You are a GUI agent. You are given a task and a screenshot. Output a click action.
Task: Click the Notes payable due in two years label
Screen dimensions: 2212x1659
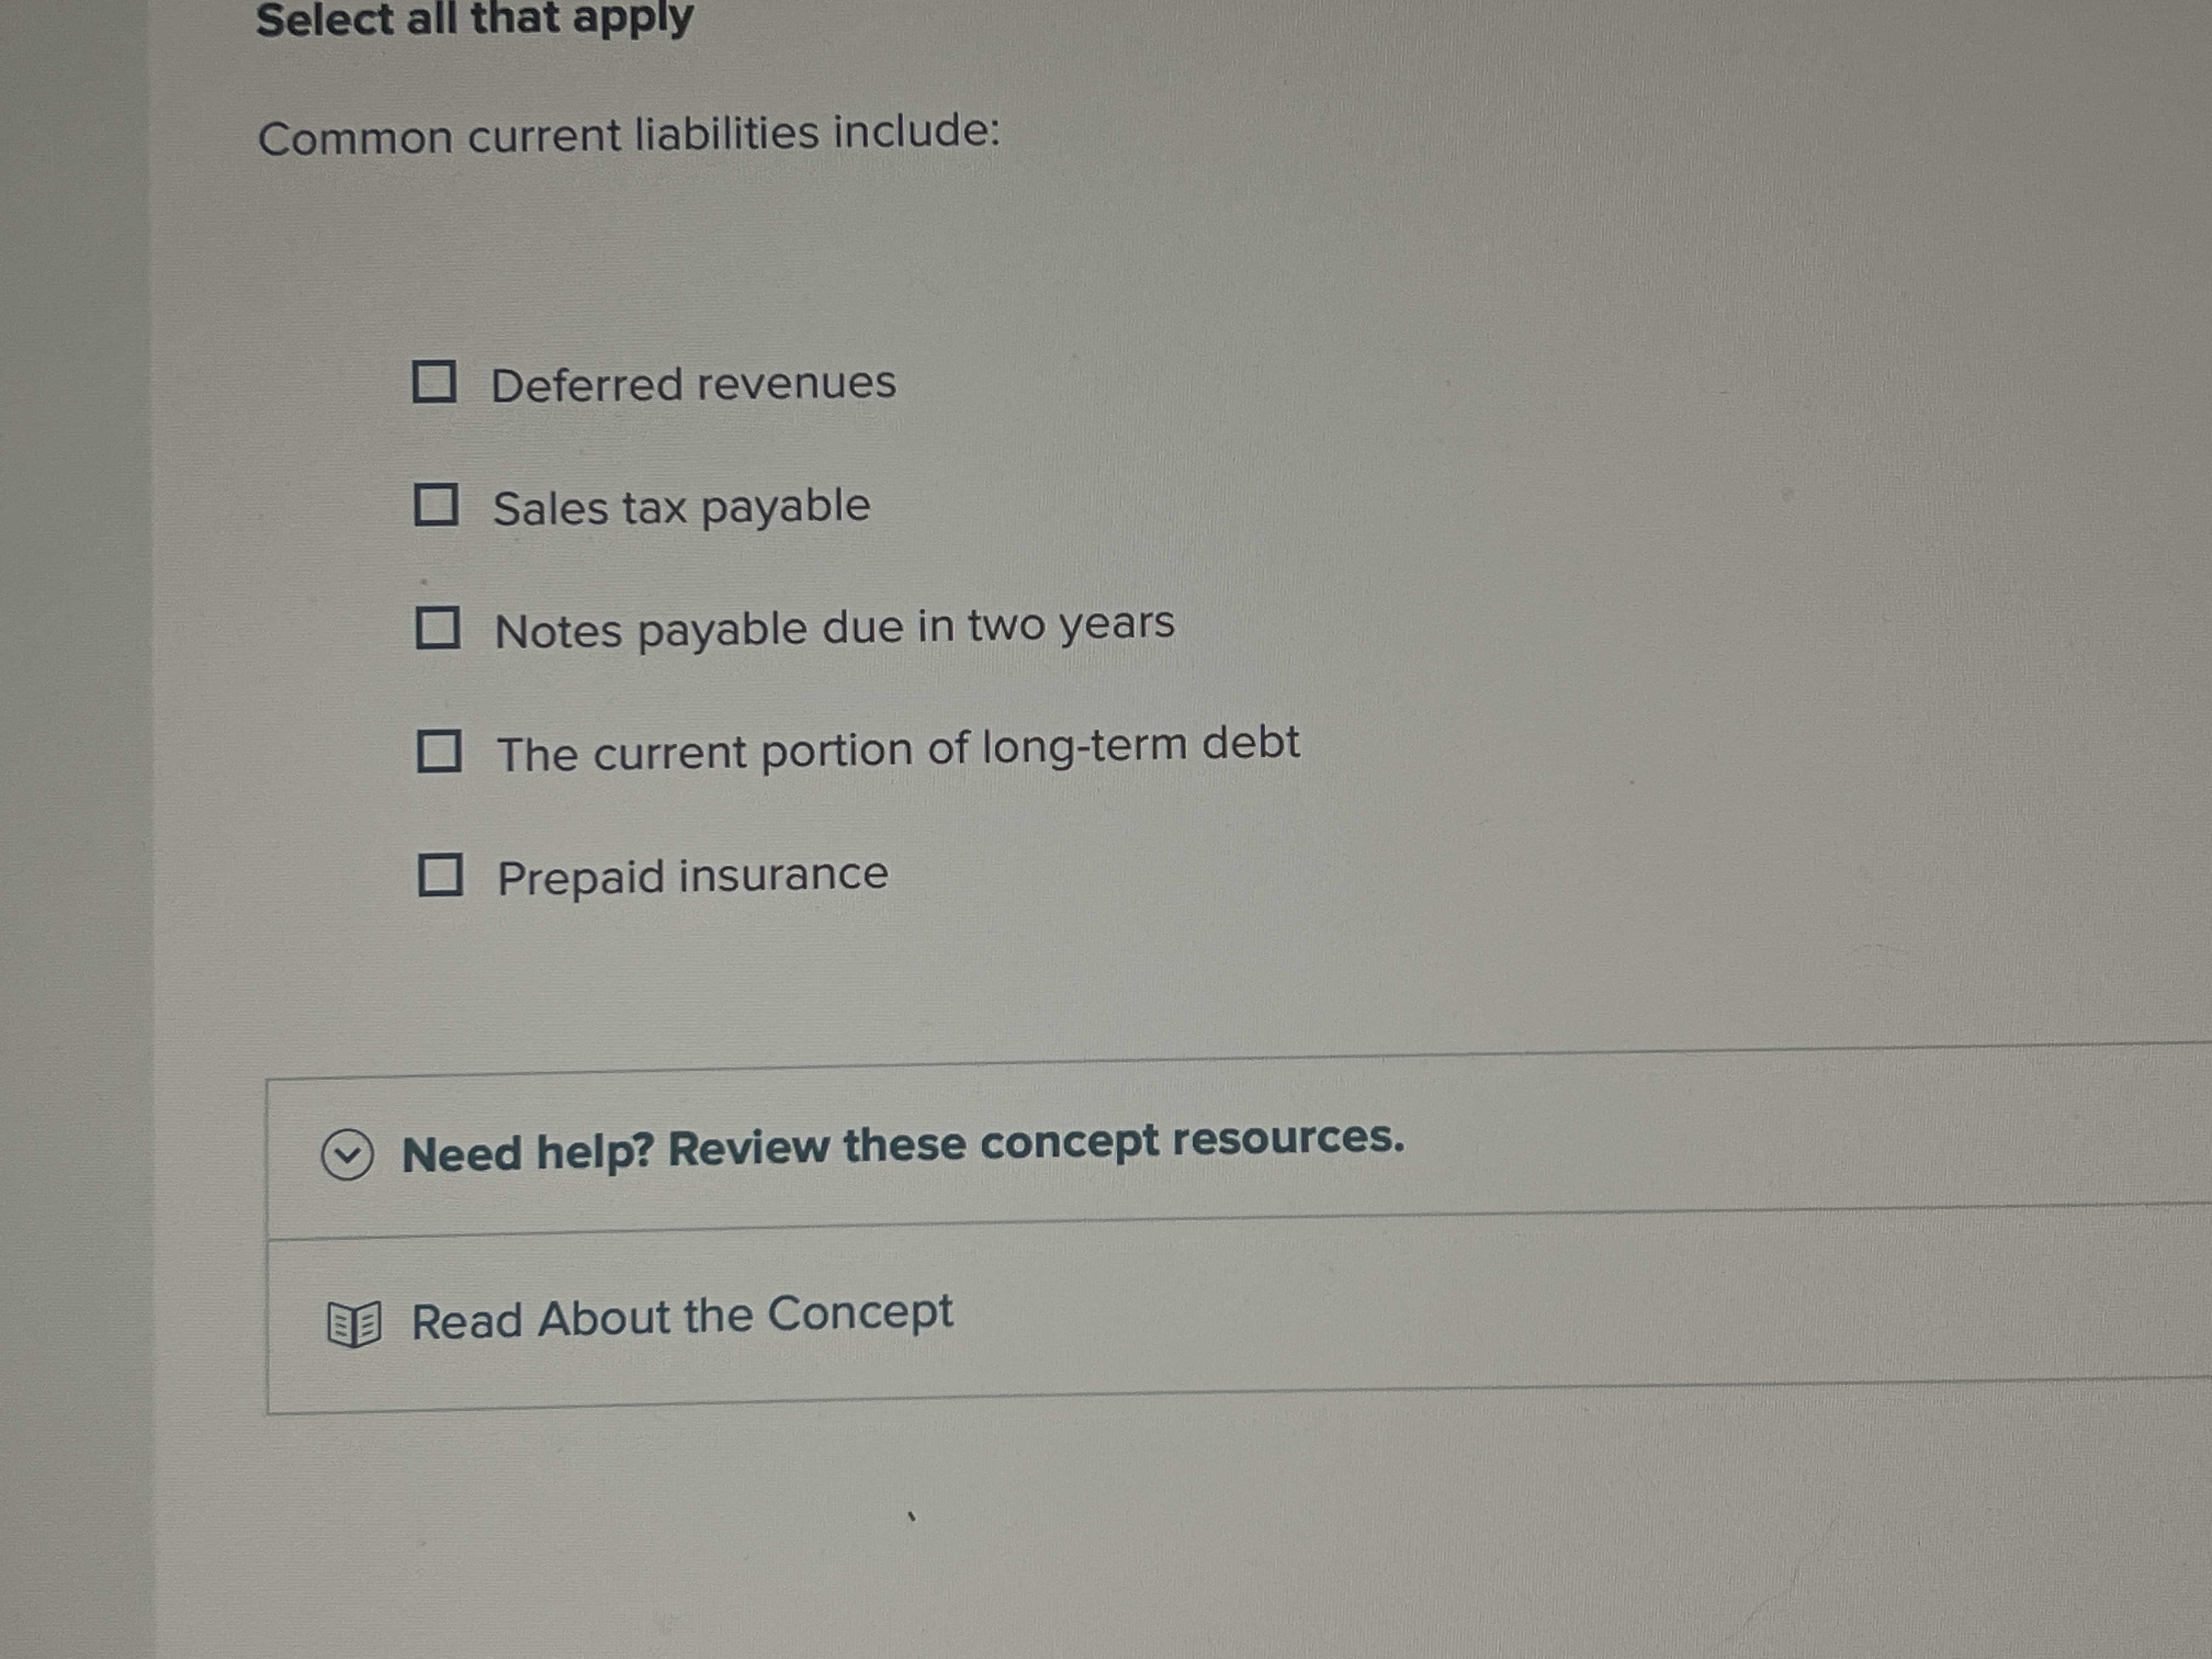click(x=835, y=628)
